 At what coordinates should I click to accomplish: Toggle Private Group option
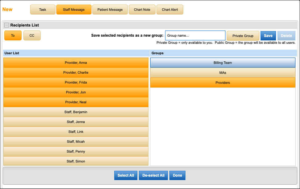click(x=243, y=35)
